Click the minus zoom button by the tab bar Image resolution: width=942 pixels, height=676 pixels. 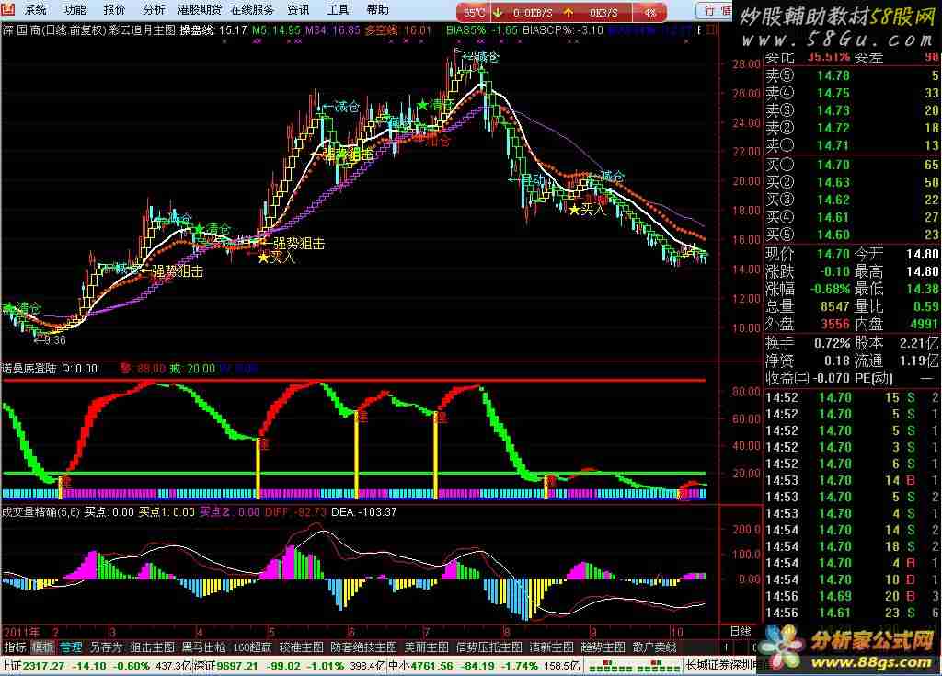741,647
